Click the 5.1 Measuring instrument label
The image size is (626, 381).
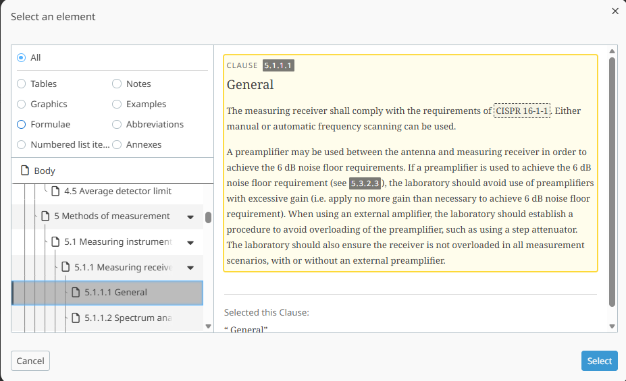(118, 241)
